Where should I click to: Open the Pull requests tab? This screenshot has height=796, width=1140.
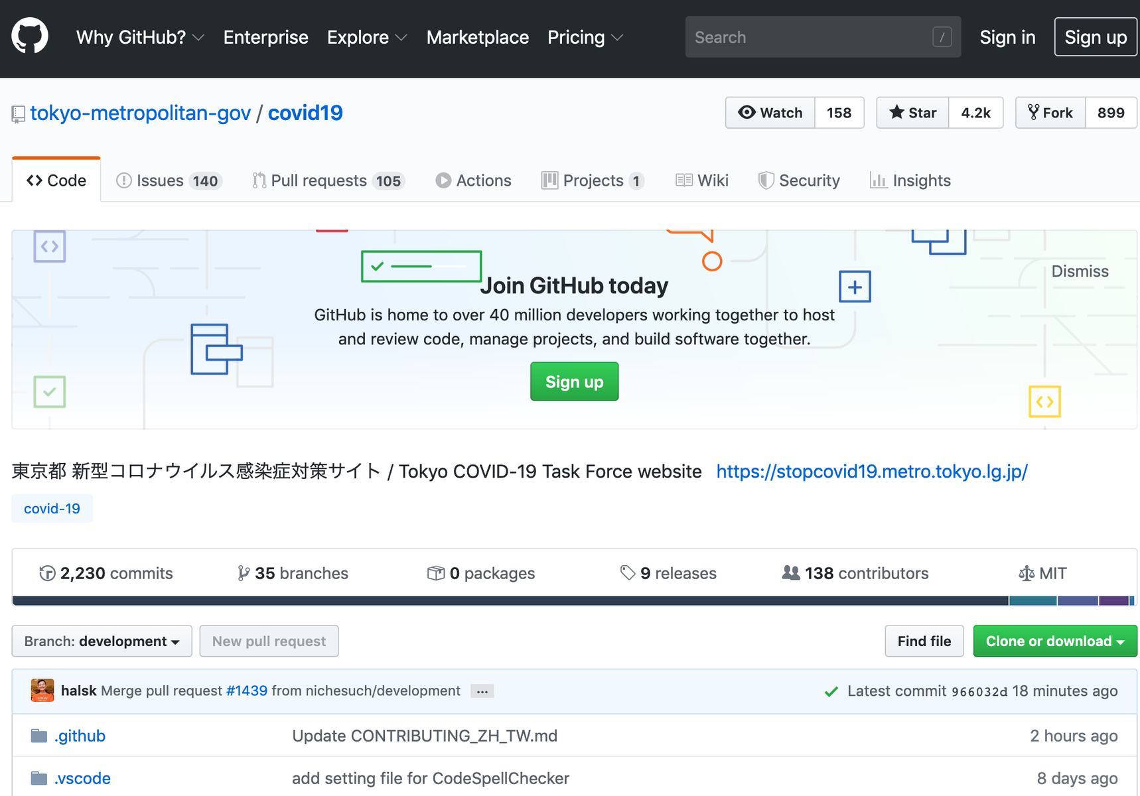click(328, 180)
